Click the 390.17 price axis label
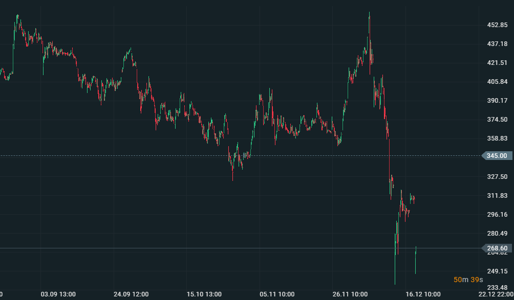 pos(497,101)
